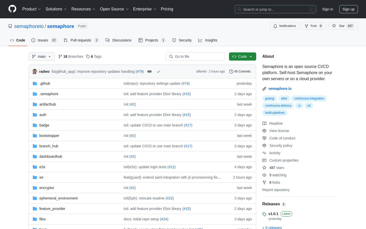Click the tag icon next to 6 Tags

click(88, 56)
